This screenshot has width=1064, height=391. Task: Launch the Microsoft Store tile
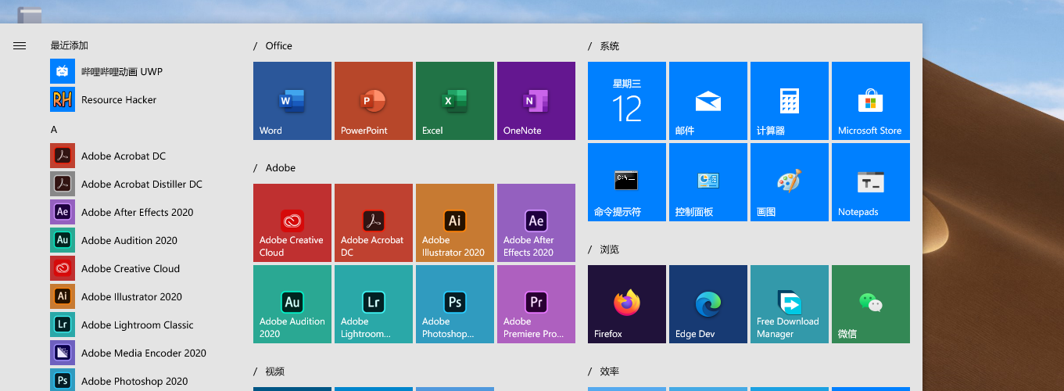pyautogui.click(x=871, y=101)
